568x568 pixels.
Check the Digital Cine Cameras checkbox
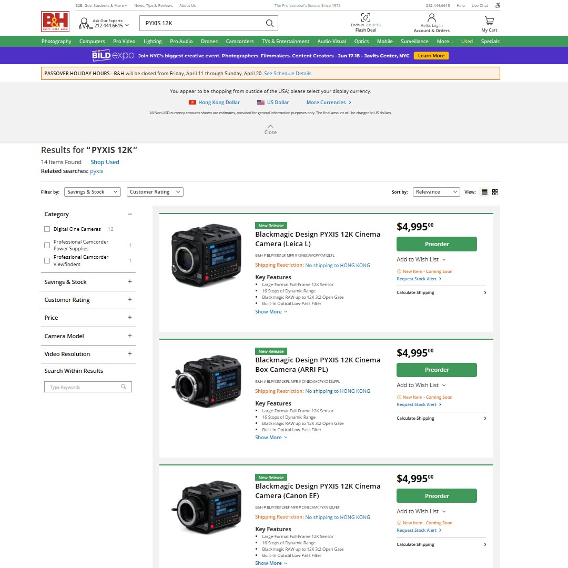pos(47,229)
